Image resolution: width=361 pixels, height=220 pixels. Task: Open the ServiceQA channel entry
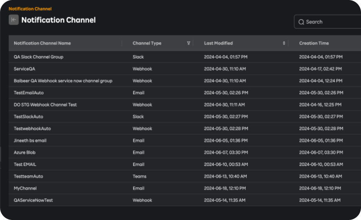[24, 69]
